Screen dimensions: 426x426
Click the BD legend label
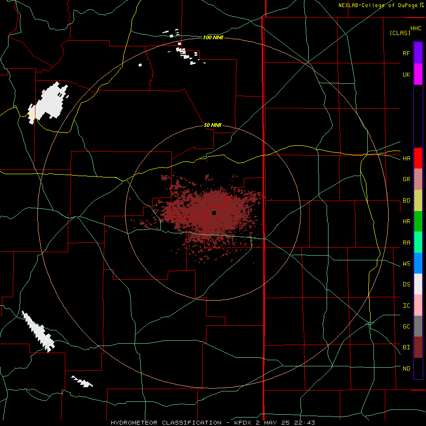(406, 201)
